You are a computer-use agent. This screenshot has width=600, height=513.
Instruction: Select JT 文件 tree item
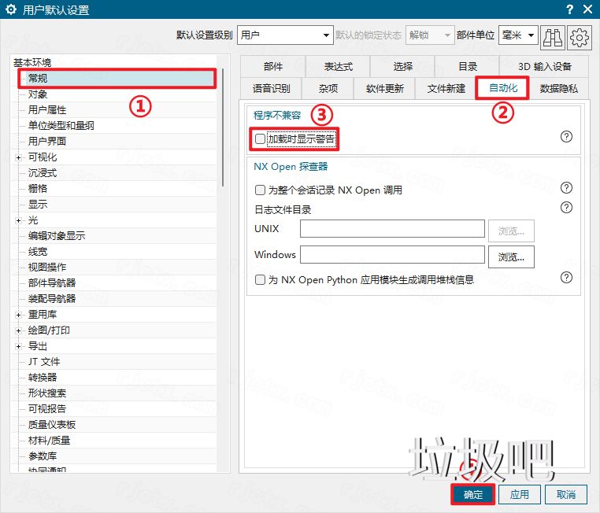44,362
